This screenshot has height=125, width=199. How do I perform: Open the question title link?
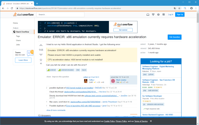tap(92, 37)
